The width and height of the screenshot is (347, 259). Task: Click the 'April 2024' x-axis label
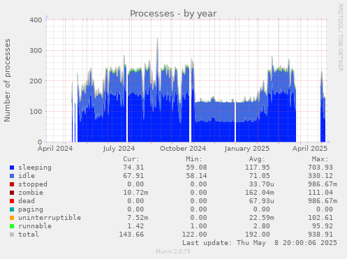point(55,149)
